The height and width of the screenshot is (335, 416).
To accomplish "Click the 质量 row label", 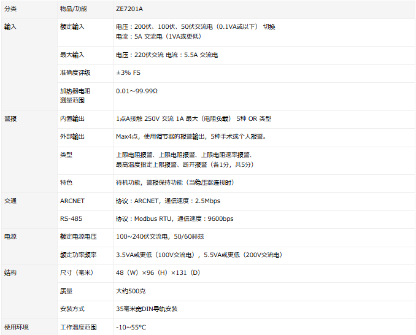I will (66, 291).
